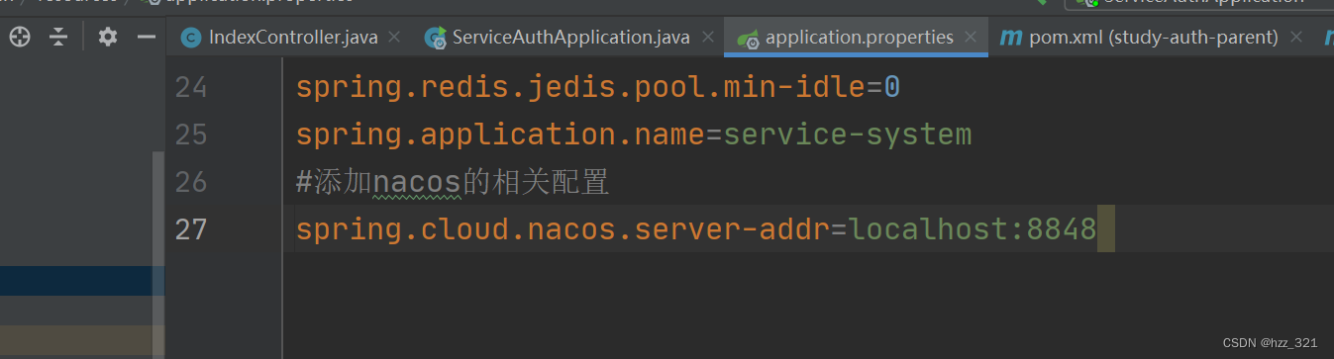Click line number 26 in gutter

coord(191,182)
